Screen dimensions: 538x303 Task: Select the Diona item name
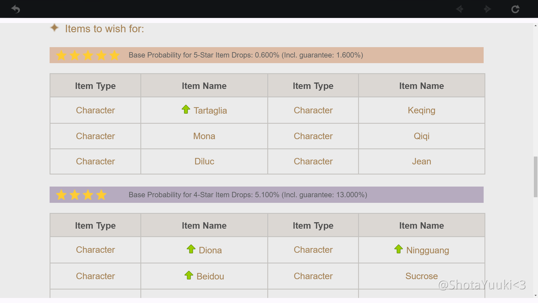210,250
